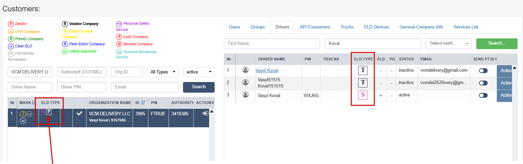Click the VCM DELIVERY LLC organization name
523x164 pixels.
pos(110,114)
